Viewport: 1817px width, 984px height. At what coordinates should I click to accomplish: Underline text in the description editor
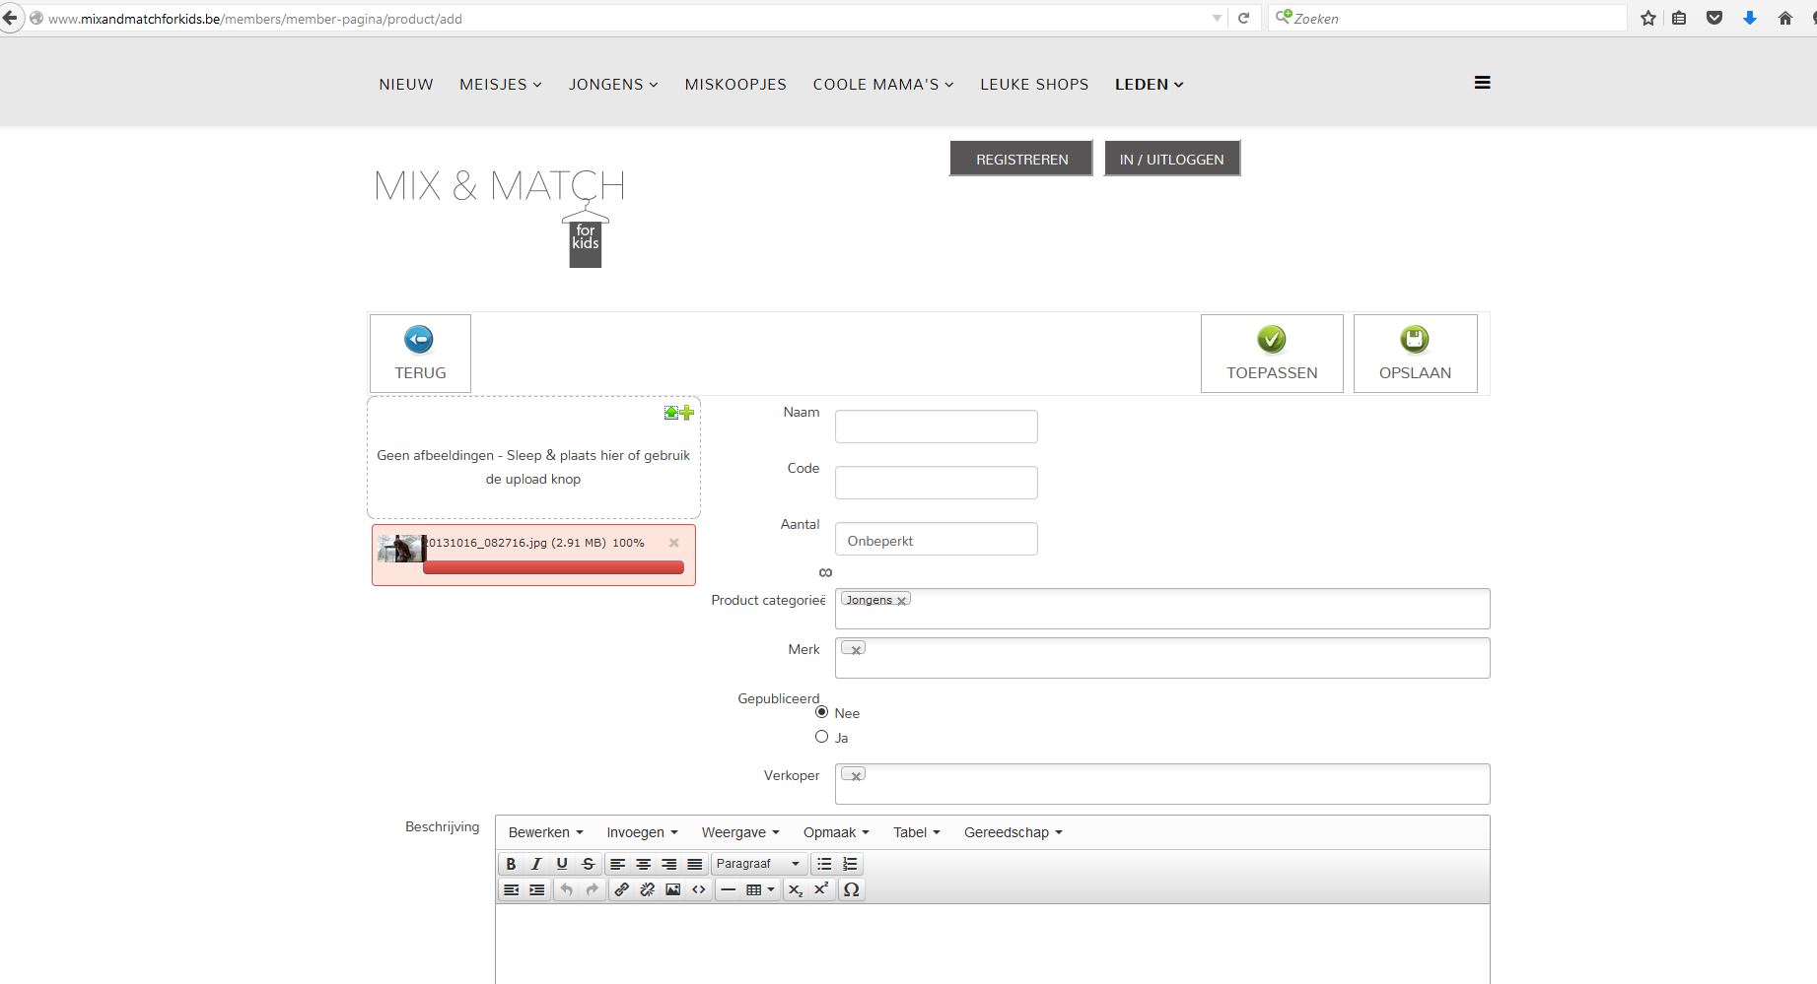pyautogui.click(x=562, y=864)
